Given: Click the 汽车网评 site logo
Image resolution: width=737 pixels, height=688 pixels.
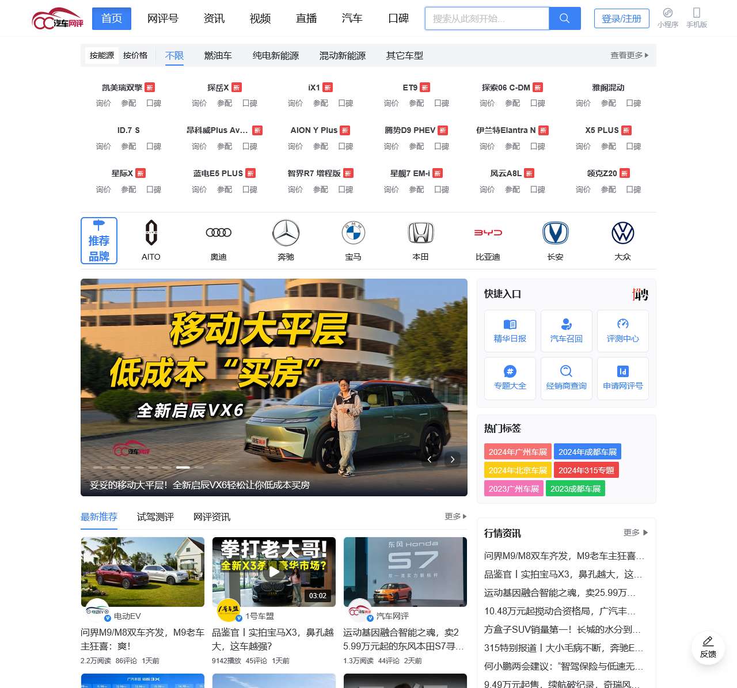Looking at the screenshot, I should (57, 18).
